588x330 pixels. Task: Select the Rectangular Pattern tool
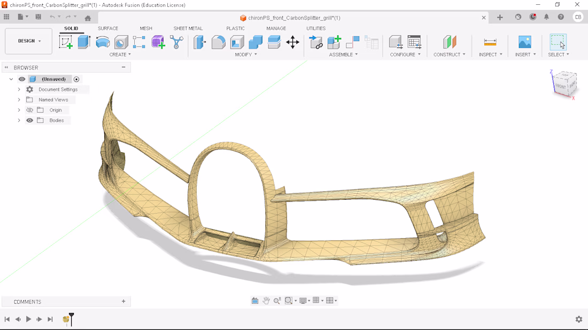tap(139, 42)
